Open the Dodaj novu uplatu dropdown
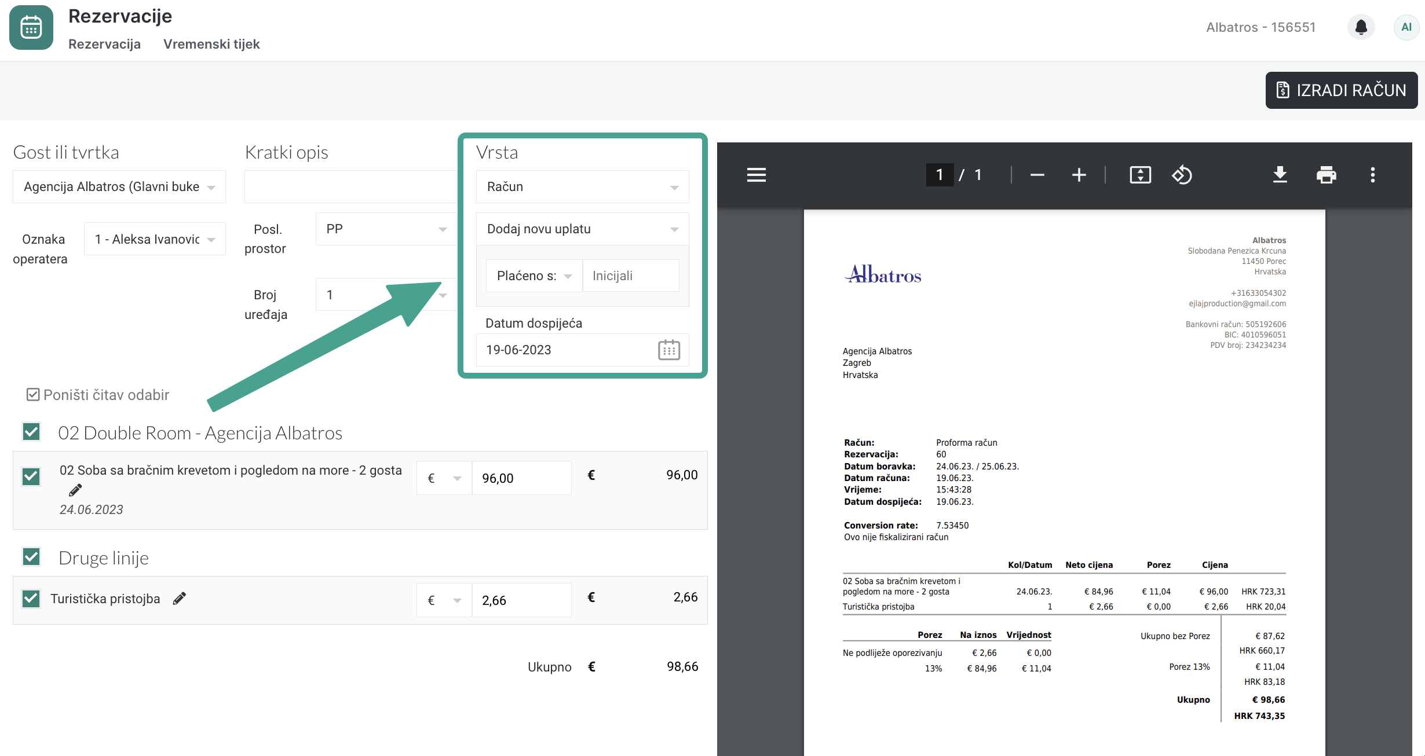1425x756 pixels. click(x=582, y=229)
